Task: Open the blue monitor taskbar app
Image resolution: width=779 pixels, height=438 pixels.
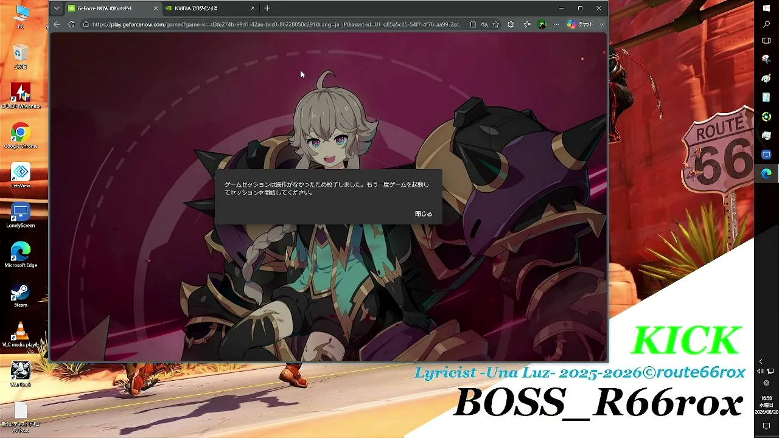Action: coord(766,155)
